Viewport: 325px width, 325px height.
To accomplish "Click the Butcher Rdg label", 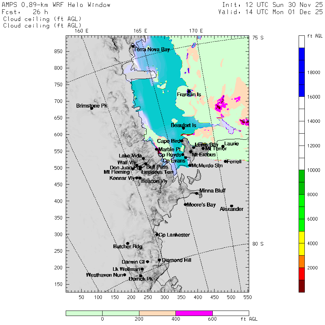I will point(128,246).
